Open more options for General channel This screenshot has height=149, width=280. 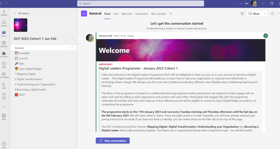[72, 48]
